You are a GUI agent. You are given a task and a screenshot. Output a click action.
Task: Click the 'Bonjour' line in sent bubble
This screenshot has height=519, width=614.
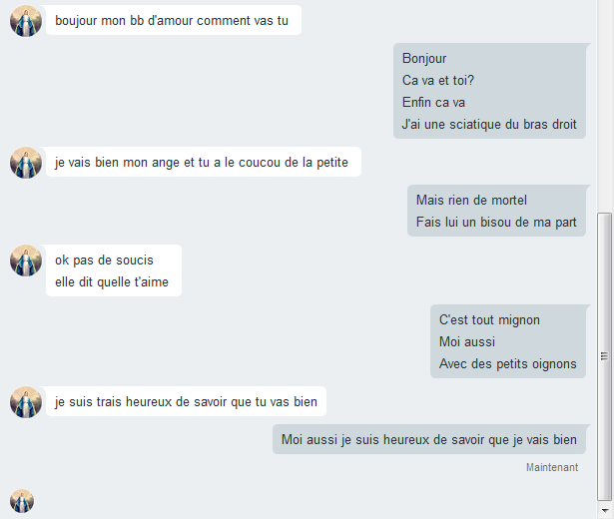pos(424,59)
